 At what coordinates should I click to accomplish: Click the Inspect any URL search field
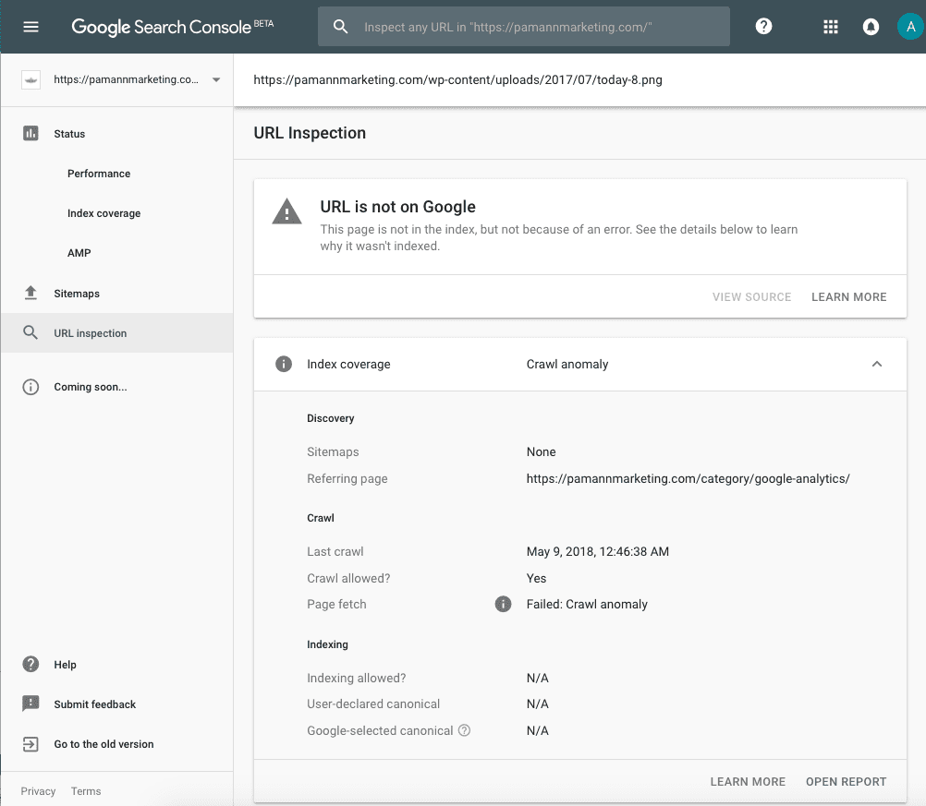tap(523, 27)
